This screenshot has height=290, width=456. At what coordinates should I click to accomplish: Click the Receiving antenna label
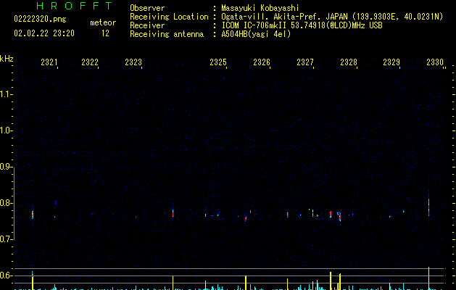[167, 34]
